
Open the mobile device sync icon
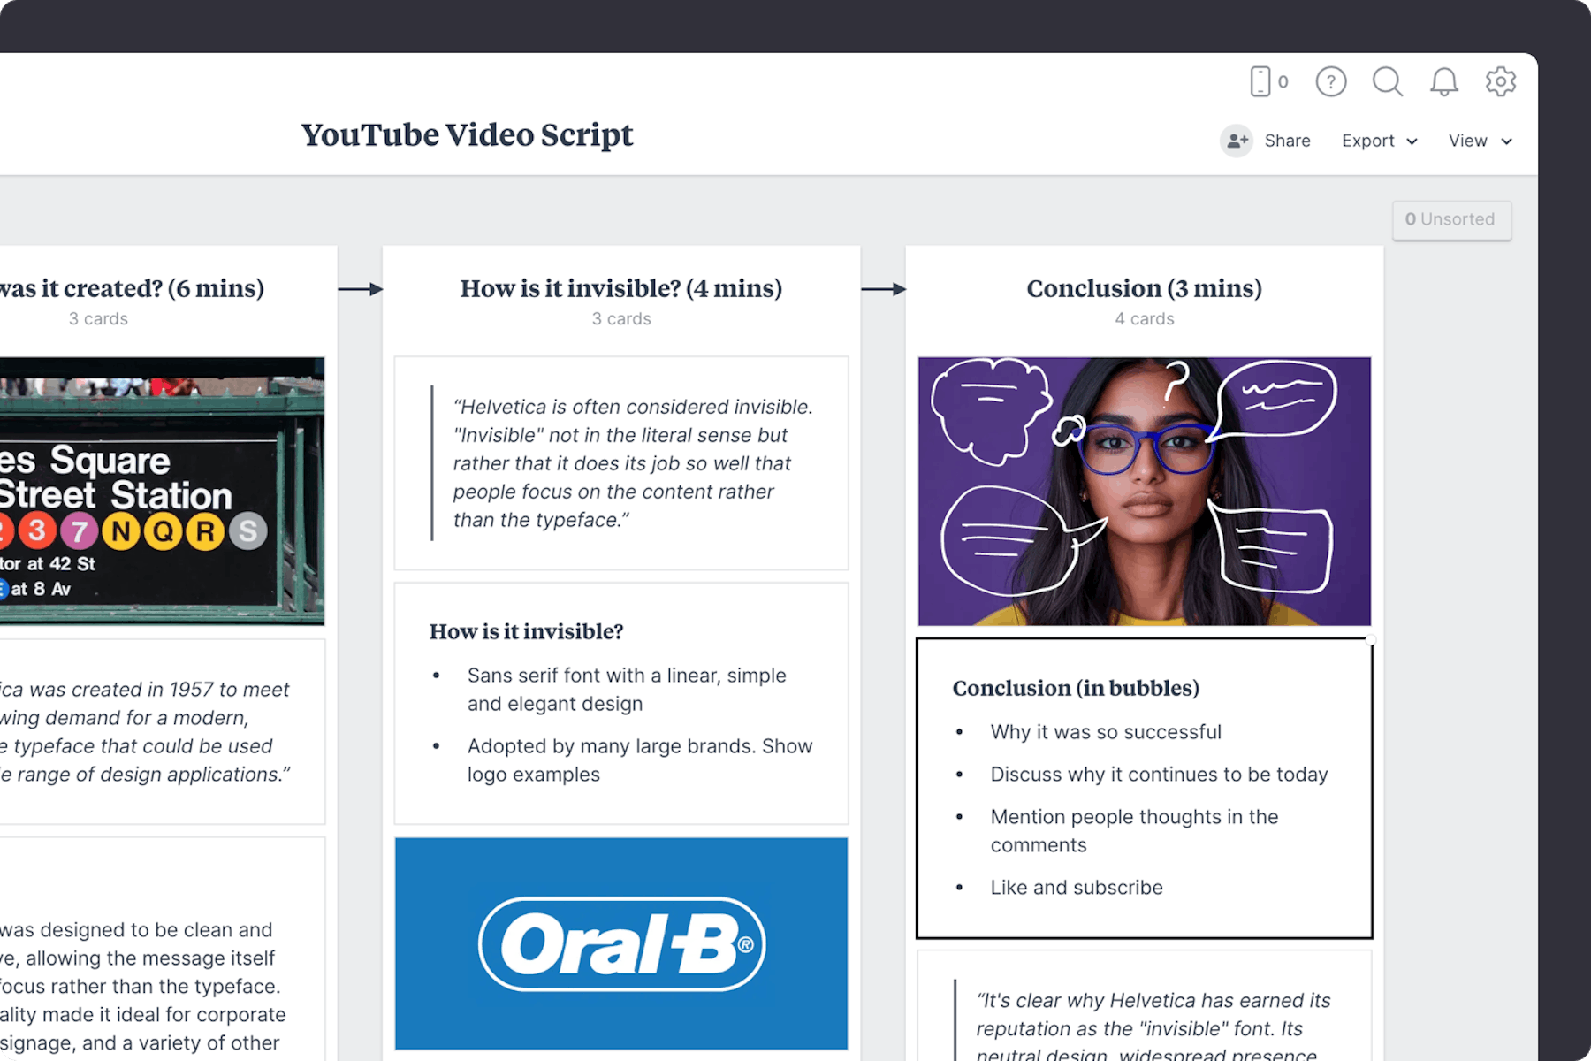click(x=1261, y=81)
